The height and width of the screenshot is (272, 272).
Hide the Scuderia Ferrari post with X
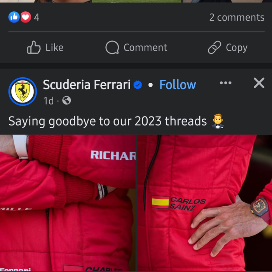click(x=259, y=83)
